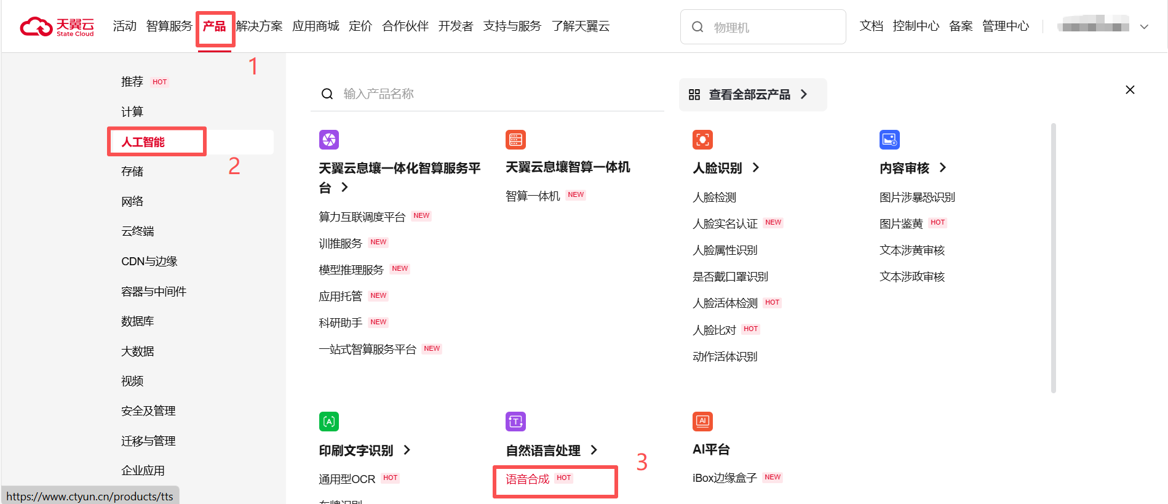Viewport: 1168px width, 504px height.
Task: Click the product panel vertical scrollbar
Action: click(x=1053, y=258)
